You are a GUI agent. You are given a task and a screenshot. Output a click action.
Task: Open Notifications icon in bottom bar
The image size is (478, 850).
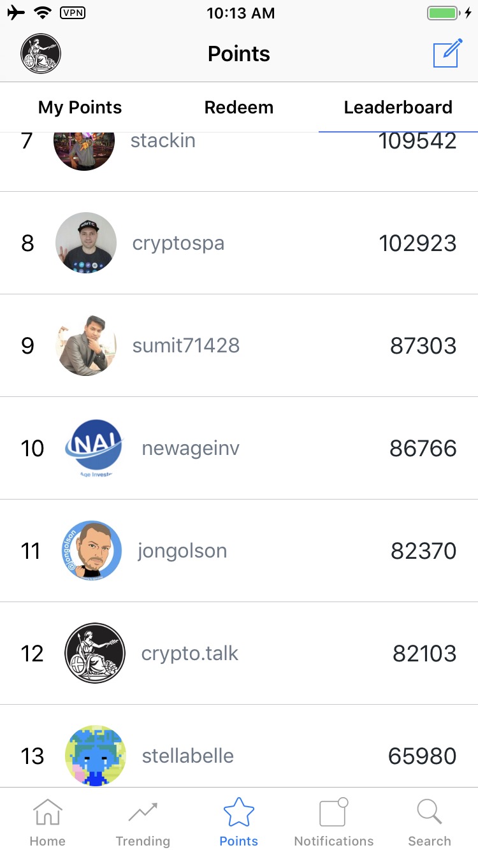click(x=333, y=815)
